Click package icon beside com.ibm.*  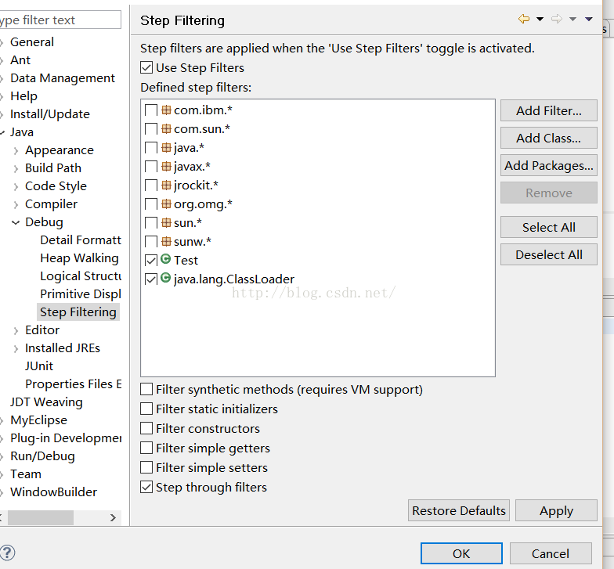166,110
